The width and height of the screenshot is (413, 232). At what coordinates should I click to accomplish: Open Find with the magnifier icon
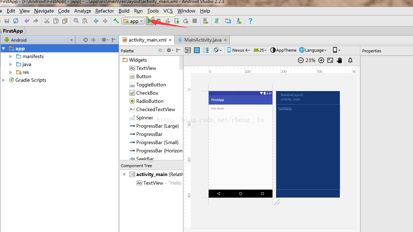tap(76, 21)
